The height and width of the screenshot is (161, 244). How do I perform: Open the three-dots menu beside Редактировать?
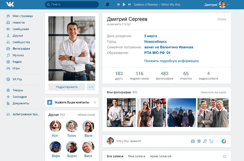91,87
